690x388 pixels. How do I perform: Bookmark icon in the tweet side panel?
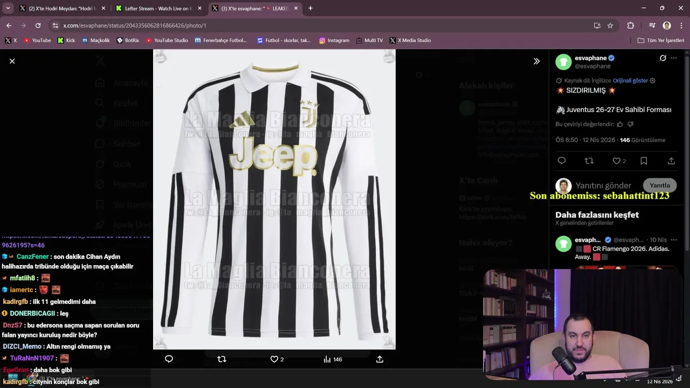tap(644, 161)
